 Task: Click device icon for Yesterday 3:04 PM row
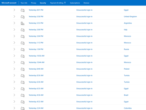tap(23, 36)
